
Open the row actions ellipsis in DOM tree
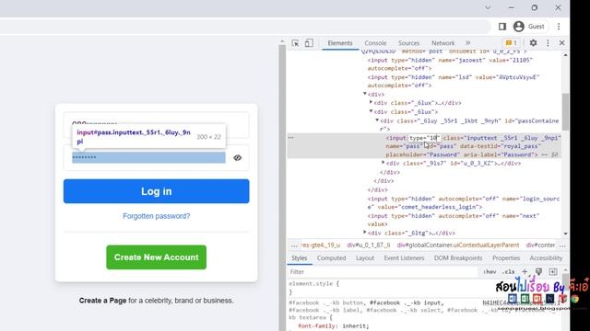coord(291,138)
